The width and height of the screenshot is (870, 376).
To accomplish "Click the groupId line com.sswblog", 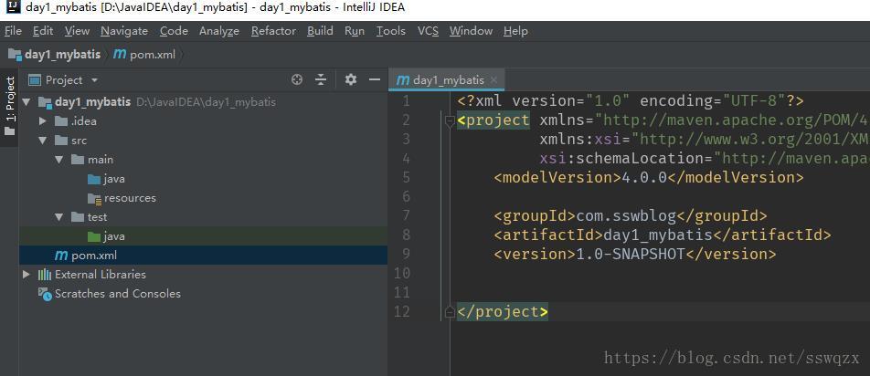I will [x=631, y=216].
